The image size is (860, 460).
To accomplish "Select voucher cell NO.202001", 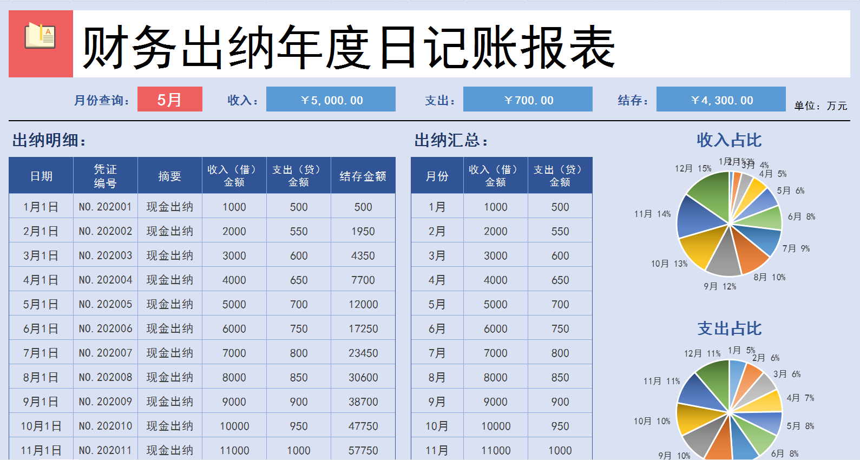I will coord(106,207).
